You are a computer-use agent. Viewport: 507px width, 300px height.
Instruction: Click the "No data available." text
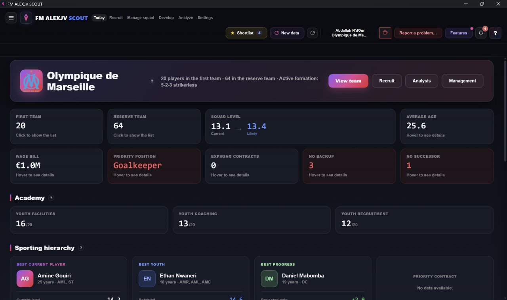coord(435,288)
